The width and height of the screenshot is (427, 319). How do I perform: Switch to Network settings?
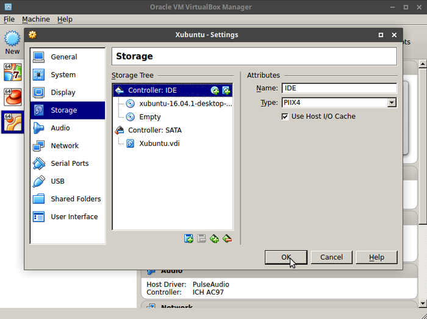pos(68,146)
